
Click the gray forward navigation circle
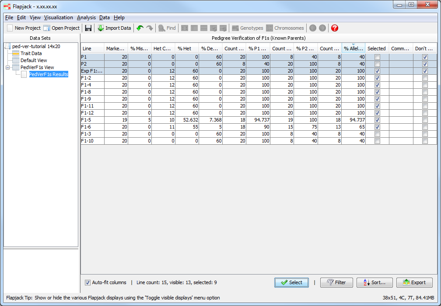pyautogui.click(x=322, y=28)
